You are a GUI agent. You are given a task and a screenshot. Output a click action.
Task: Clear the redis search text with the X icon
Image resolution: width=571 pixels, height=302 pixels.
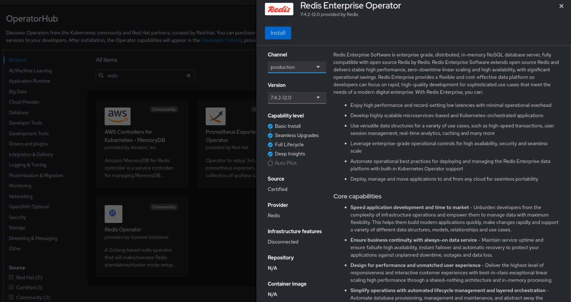click(x=189, y=76)
